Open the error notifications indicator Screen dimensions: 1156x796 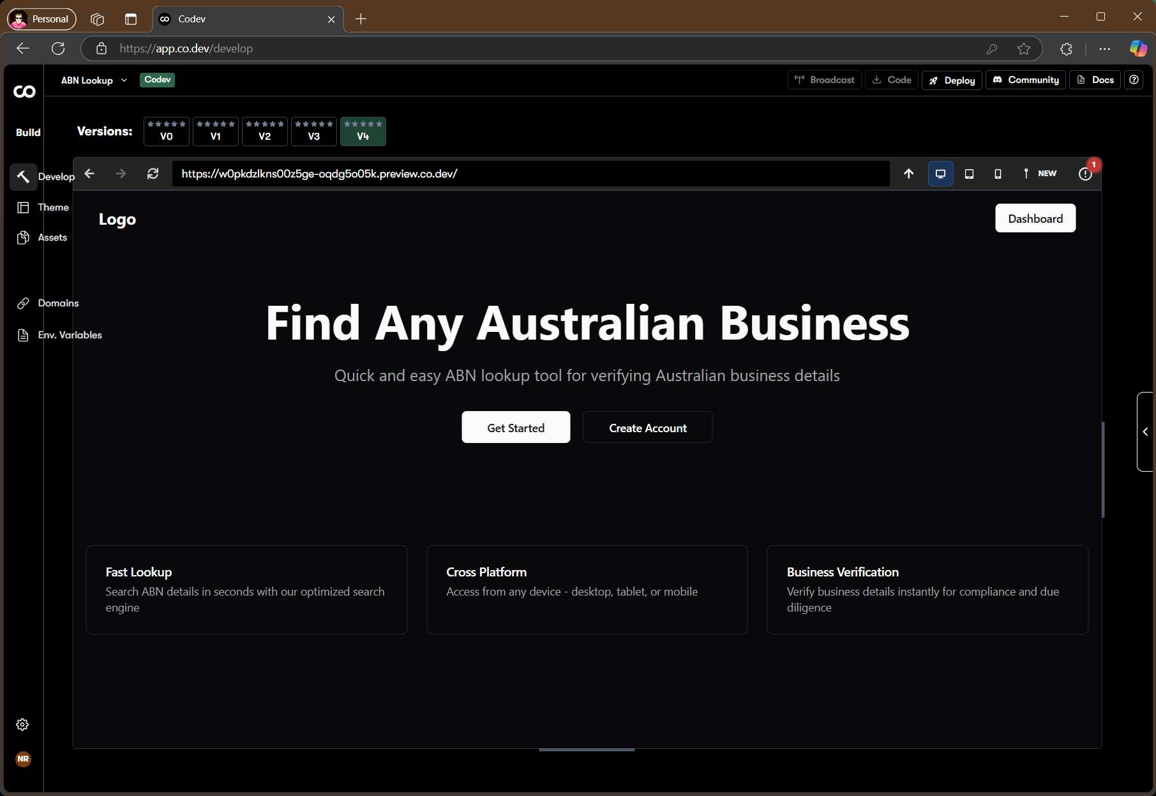[1085, 173]
